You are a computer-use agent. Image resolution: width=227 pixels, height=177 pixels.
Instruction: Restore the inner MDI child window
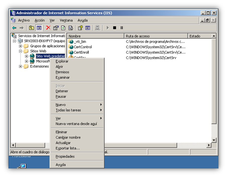click(207, 20)
